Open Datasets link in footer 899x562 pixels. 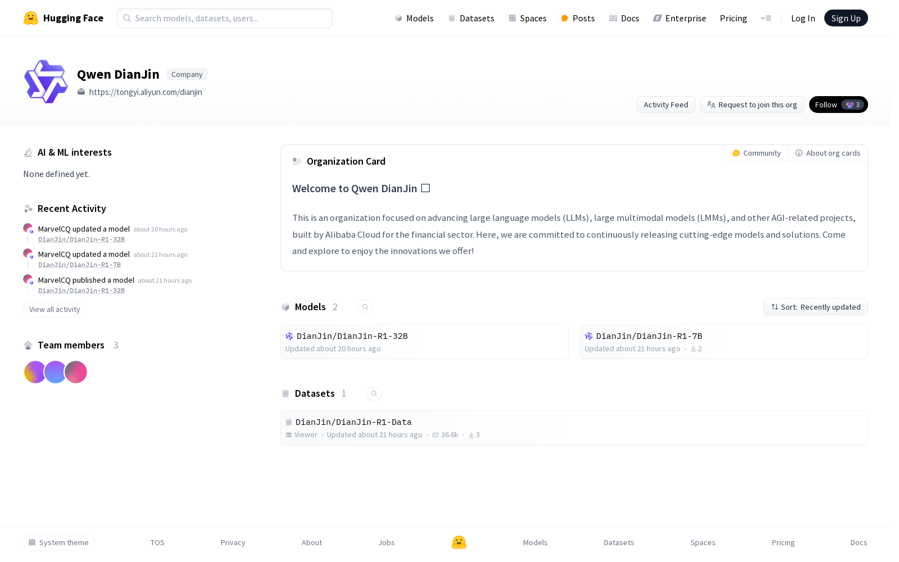pyautogui.click(x=619, y=542)
